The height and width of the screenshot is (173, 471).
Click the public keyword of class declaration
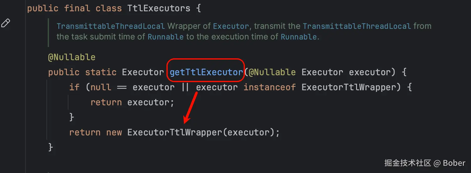point(43,8)
